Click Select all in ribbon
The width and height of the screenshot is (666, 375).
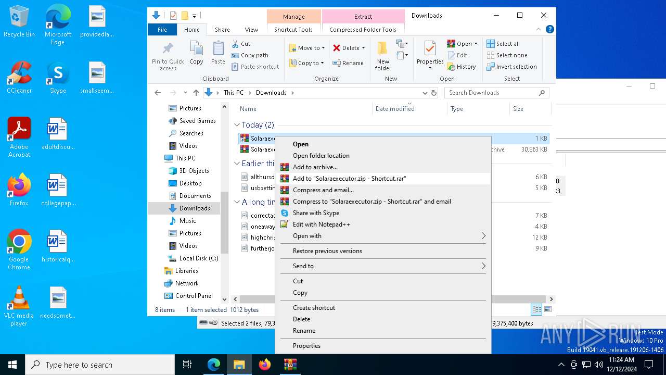tap(503, 44)
